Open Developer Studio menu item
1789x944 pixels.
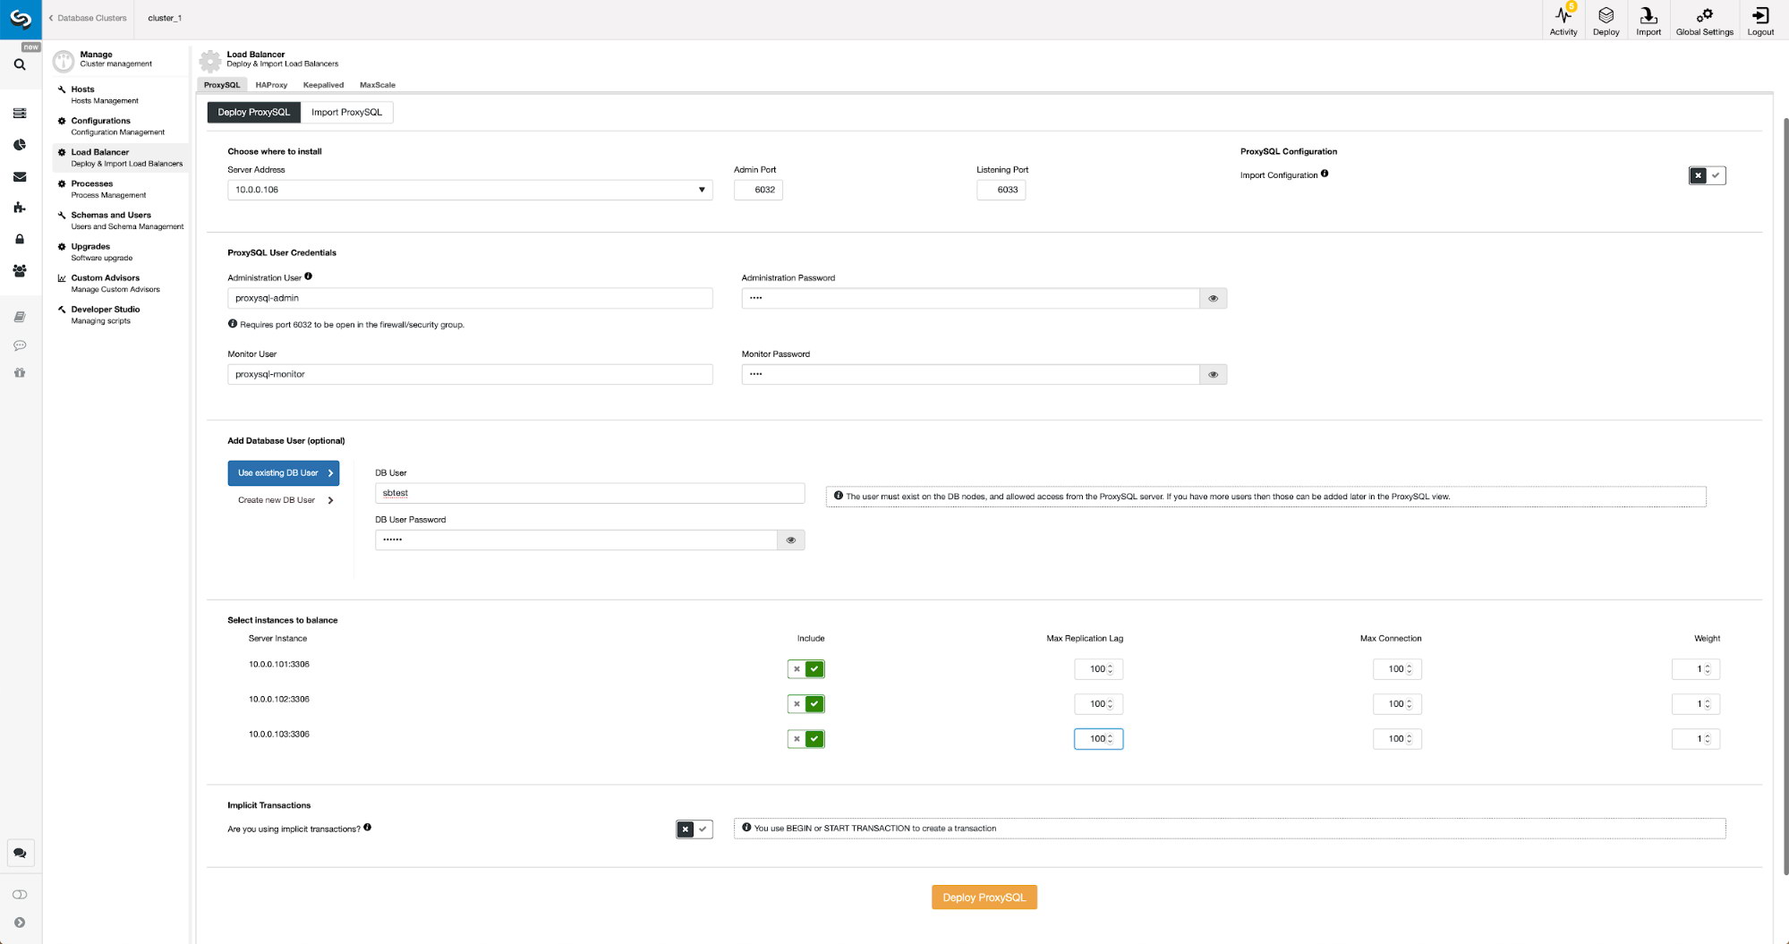click(x=120, y=315)
